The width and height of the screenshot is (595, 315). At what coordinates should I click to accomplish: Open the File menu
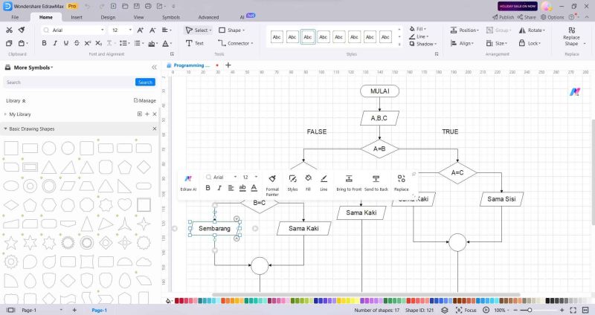(x=15, y=17)
